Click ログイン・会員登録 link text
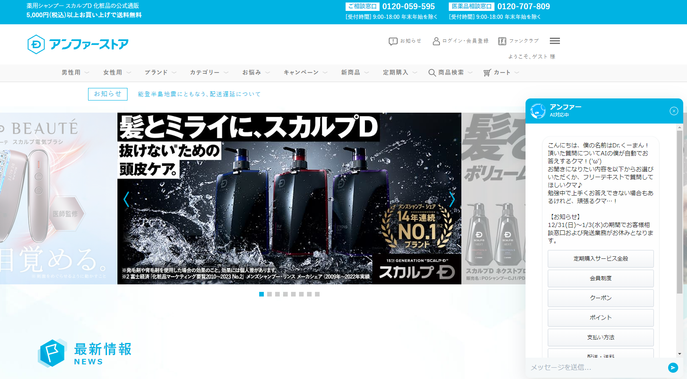 tap(466, 41)
